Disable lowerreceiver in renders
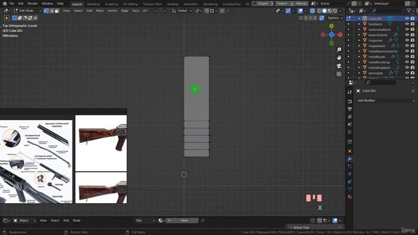 [412, 35]
